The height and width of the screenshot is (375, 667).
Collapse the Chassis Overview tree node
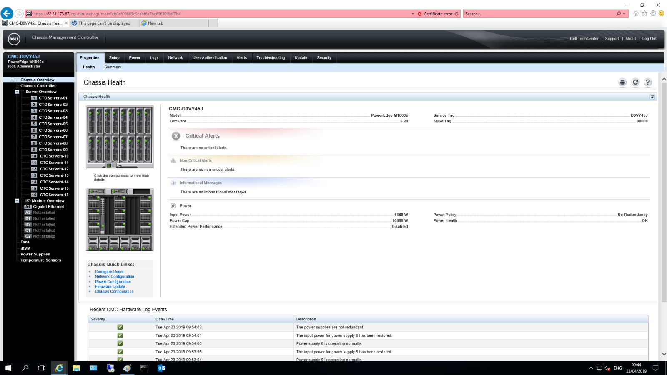(12, 80)
